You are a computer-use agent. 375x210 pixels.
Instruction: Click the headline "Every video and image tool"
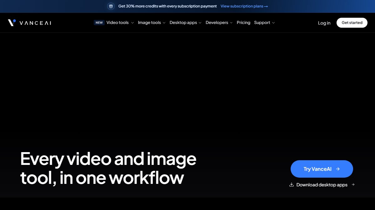coord(108,168)
